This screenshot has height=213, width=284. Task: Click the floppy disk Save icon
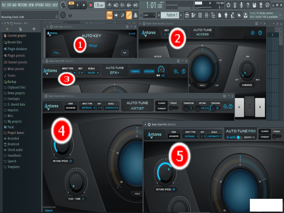pos(254,5)
